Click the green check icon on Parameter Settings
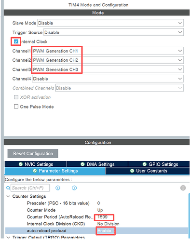This screenshot has width=190, height=241. (x=35, y=171)
